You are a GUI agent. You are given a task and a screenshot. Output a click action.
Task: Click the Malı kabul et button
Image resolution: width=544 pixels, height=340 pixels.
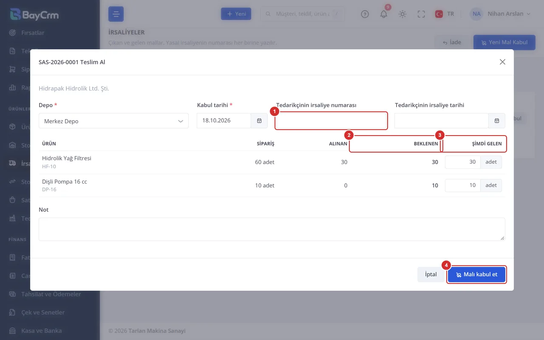(476, 275)
